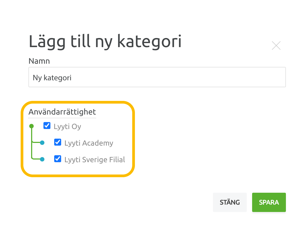Collapse the Lyyti Oy tree branch
Image resolution: width=302 pixels, height=235 pixels.
pyautogui.click(x=31, y=126)
